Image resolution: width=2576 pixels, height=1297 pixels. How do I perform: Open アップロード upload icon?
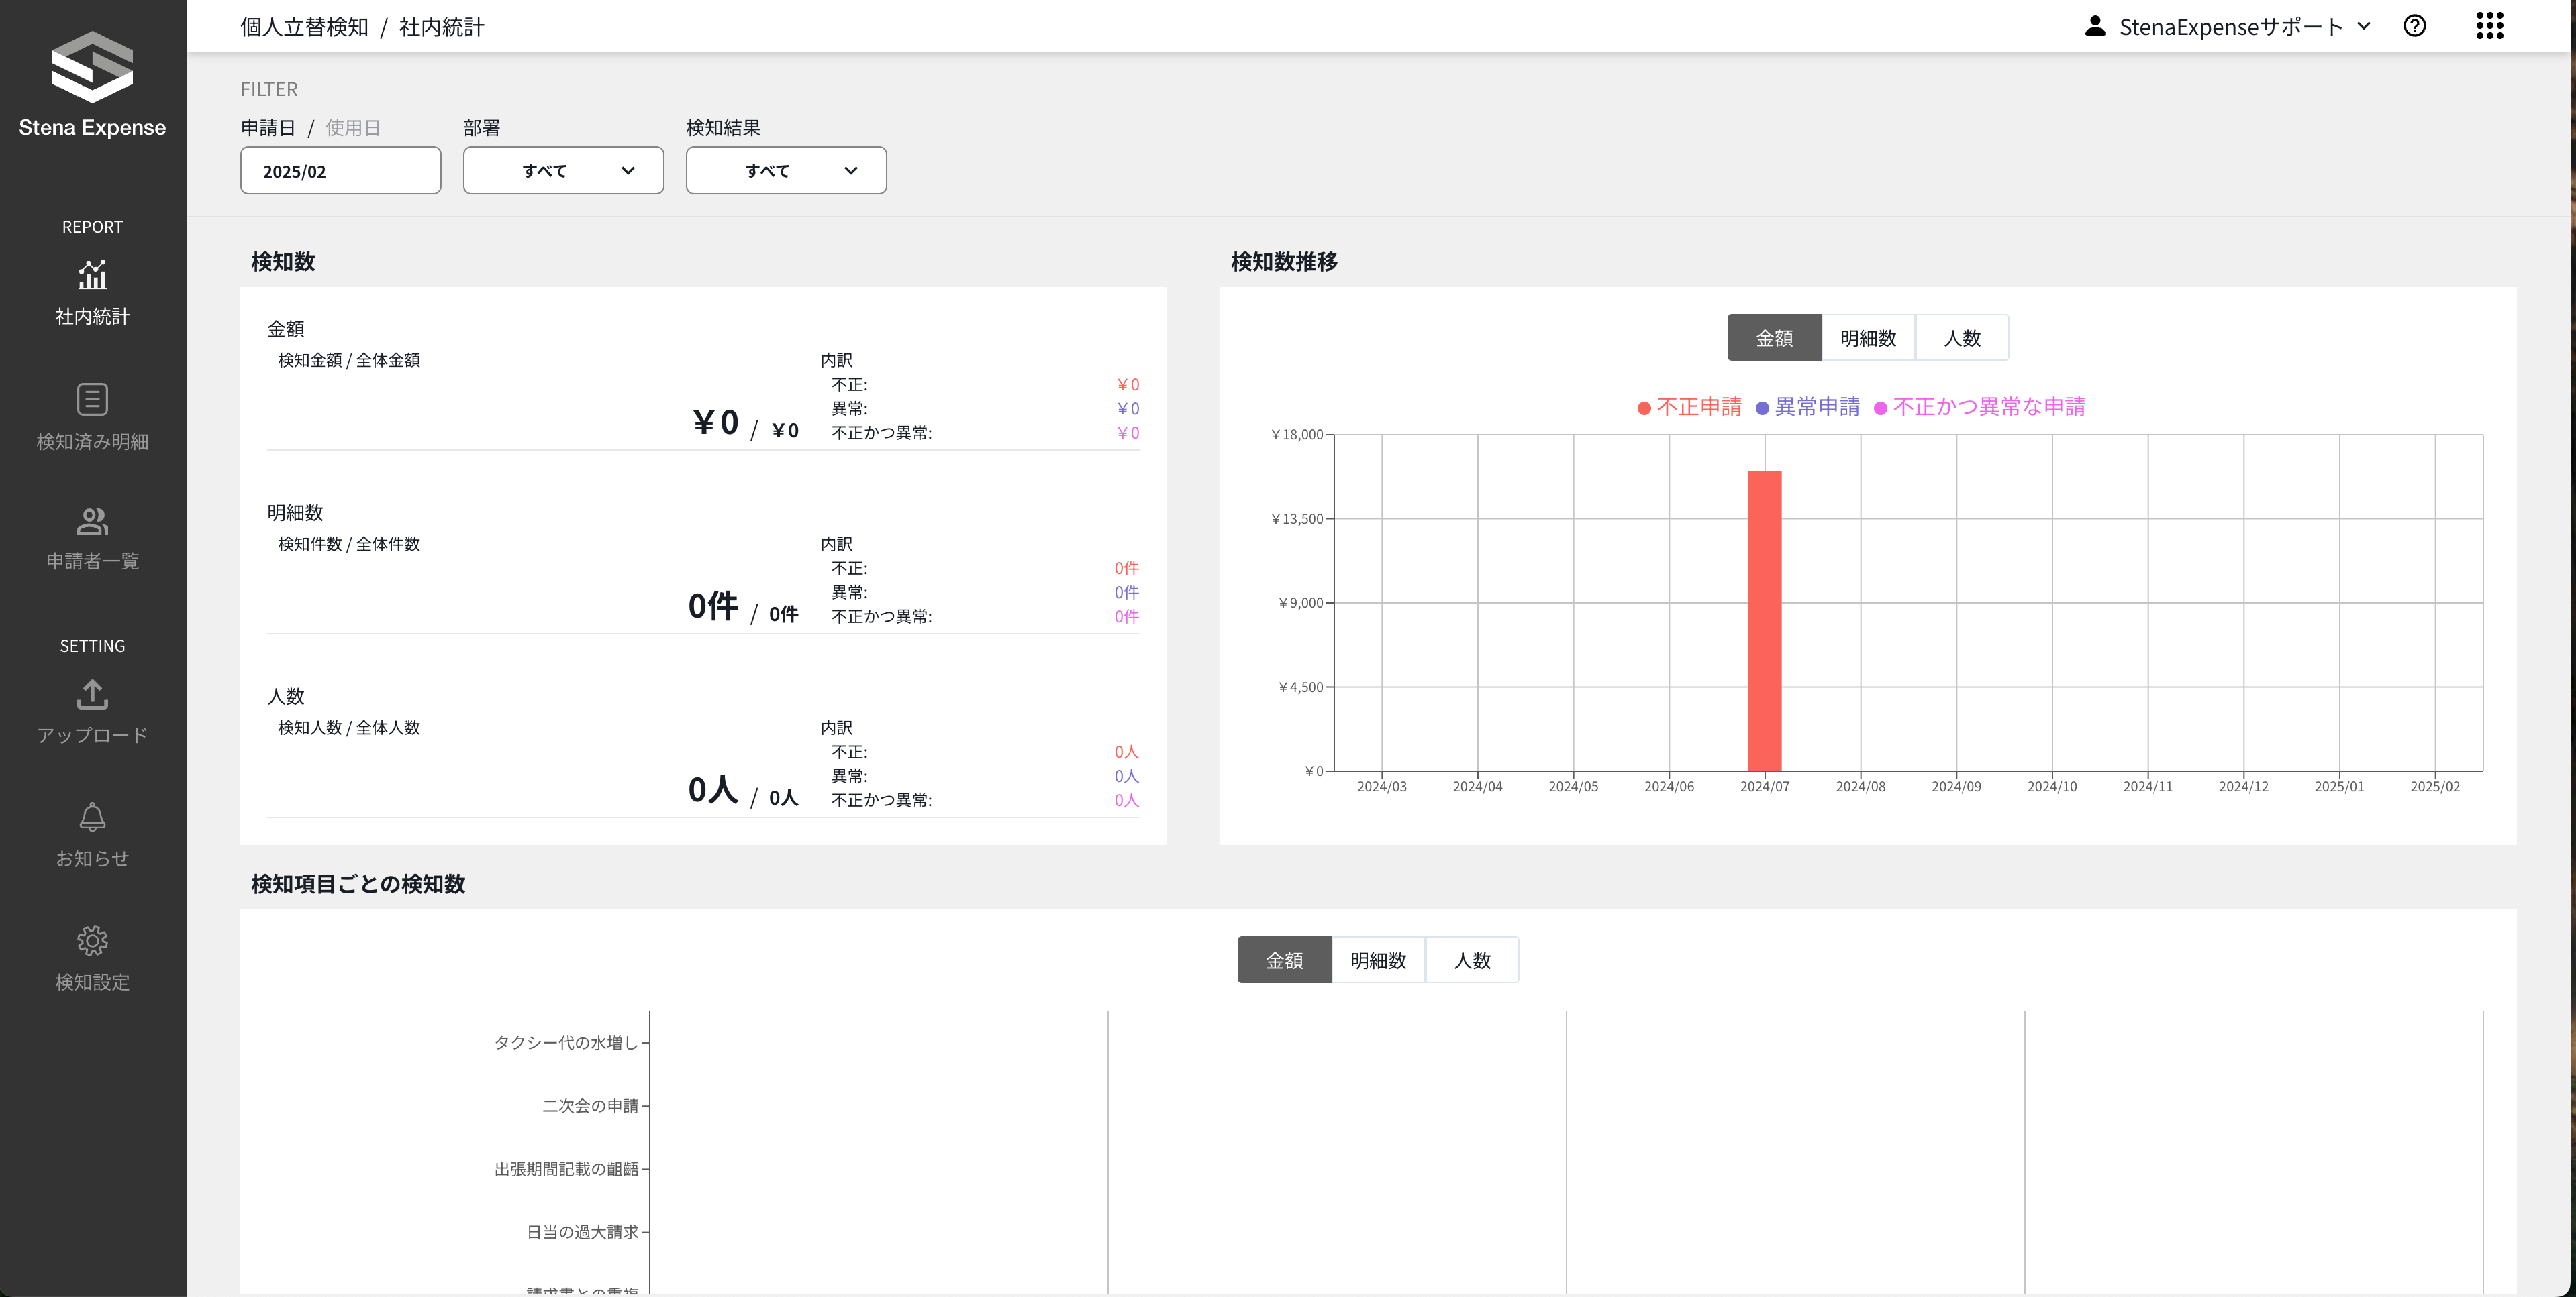[92, 693]
